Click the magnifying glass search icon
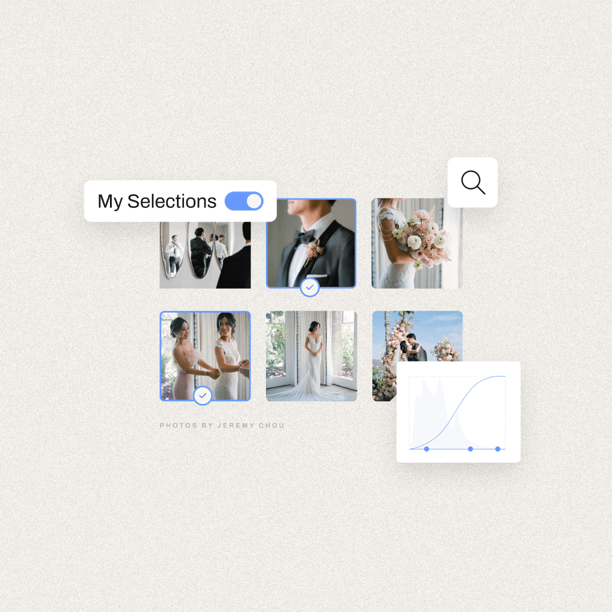The image size is (612, 612). pyautogui.click(x=473, y=182)
